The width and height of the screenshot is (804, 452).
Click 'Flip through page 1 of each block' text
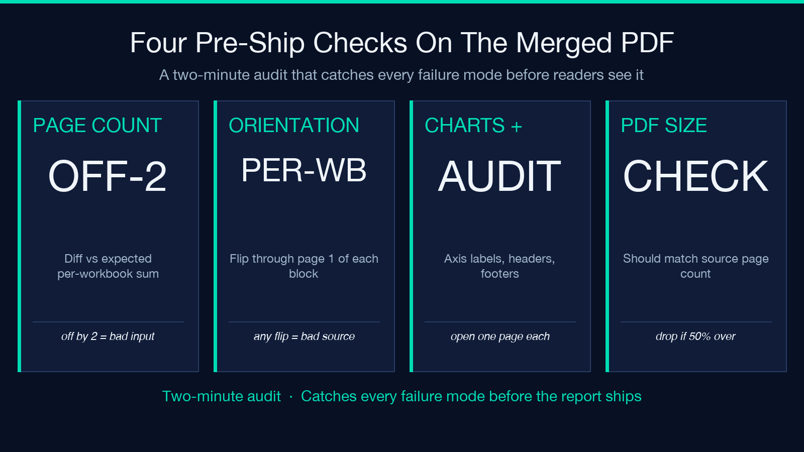point(304,266)
